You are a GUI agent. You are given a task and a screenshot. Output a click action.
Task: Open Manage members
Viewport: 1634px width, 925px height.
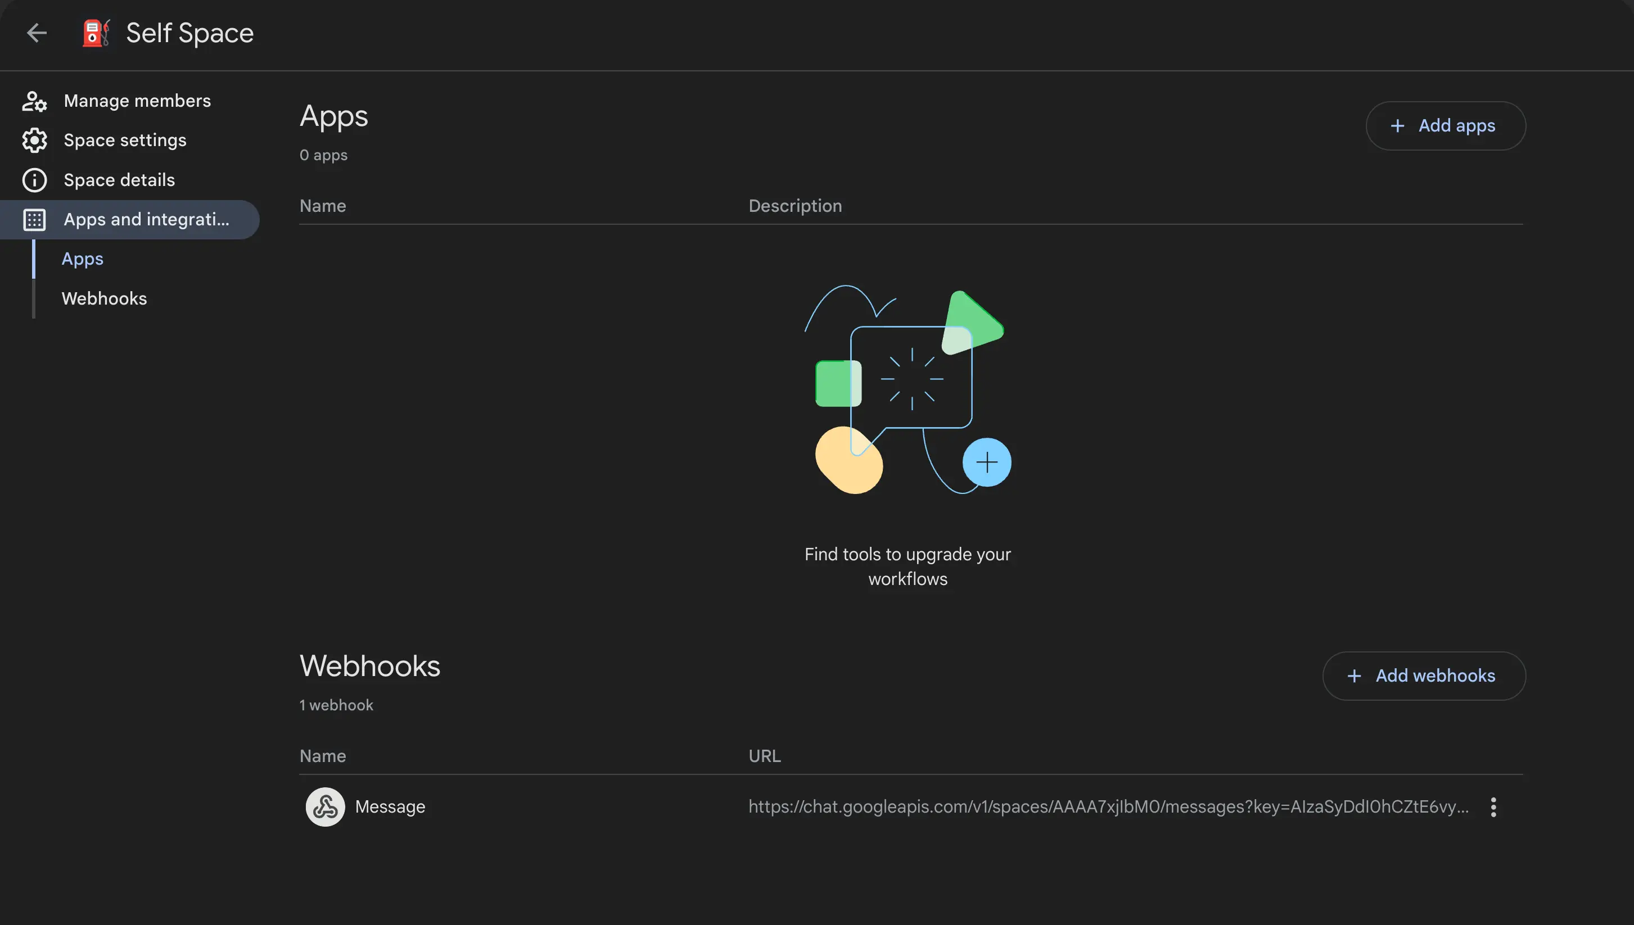(x=130, y=101)
